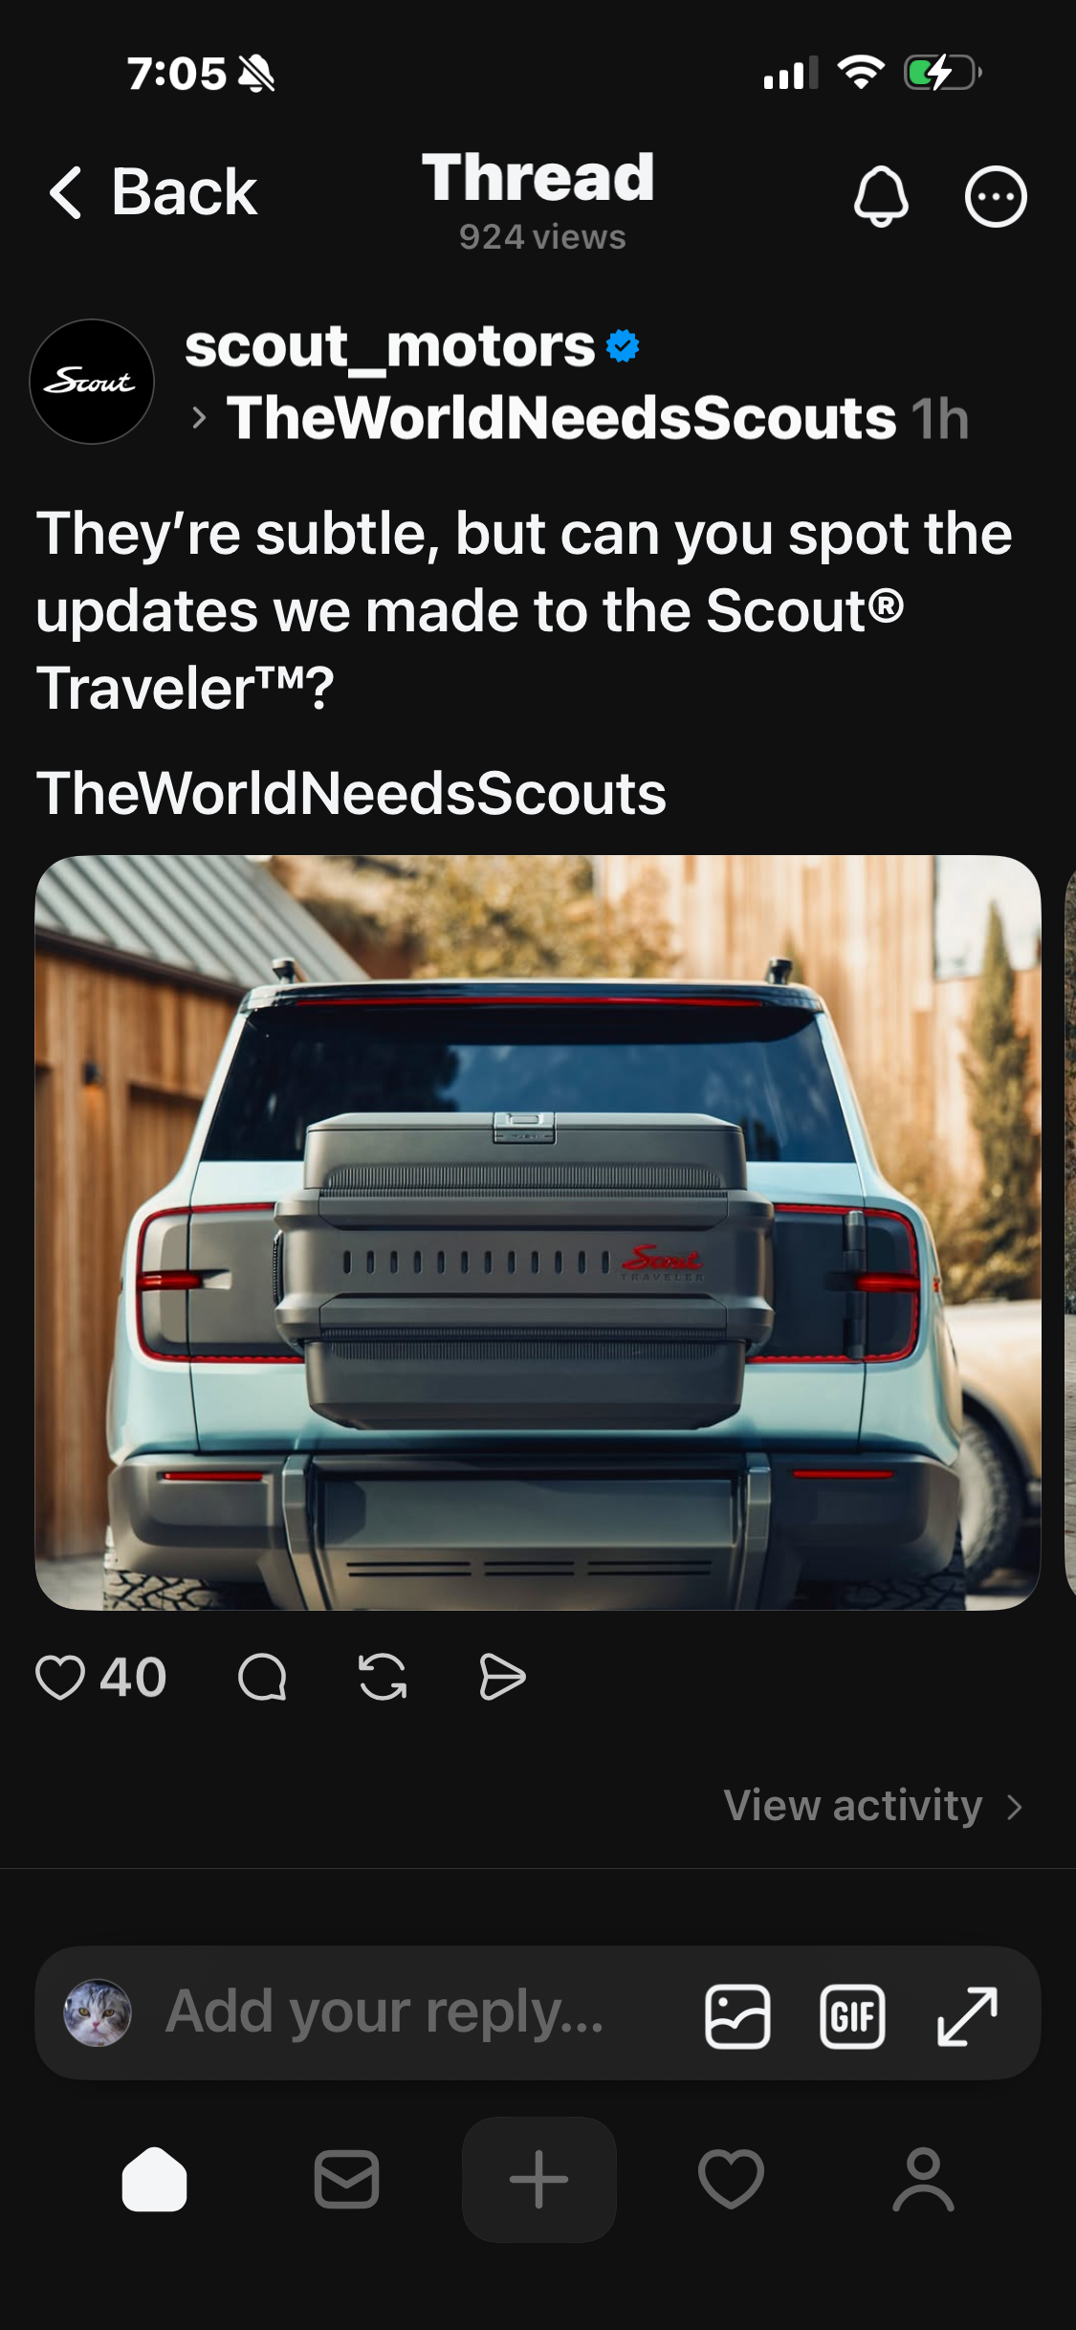
Task: Create a new post with plus button
Action: pos(539,2180)
